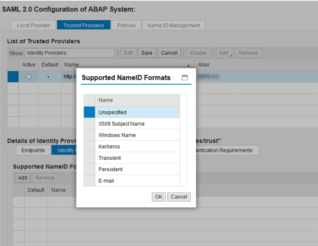This screenshot has height=246, width=318.
Task: Select Unspecified format row
Action: point(137,112)
